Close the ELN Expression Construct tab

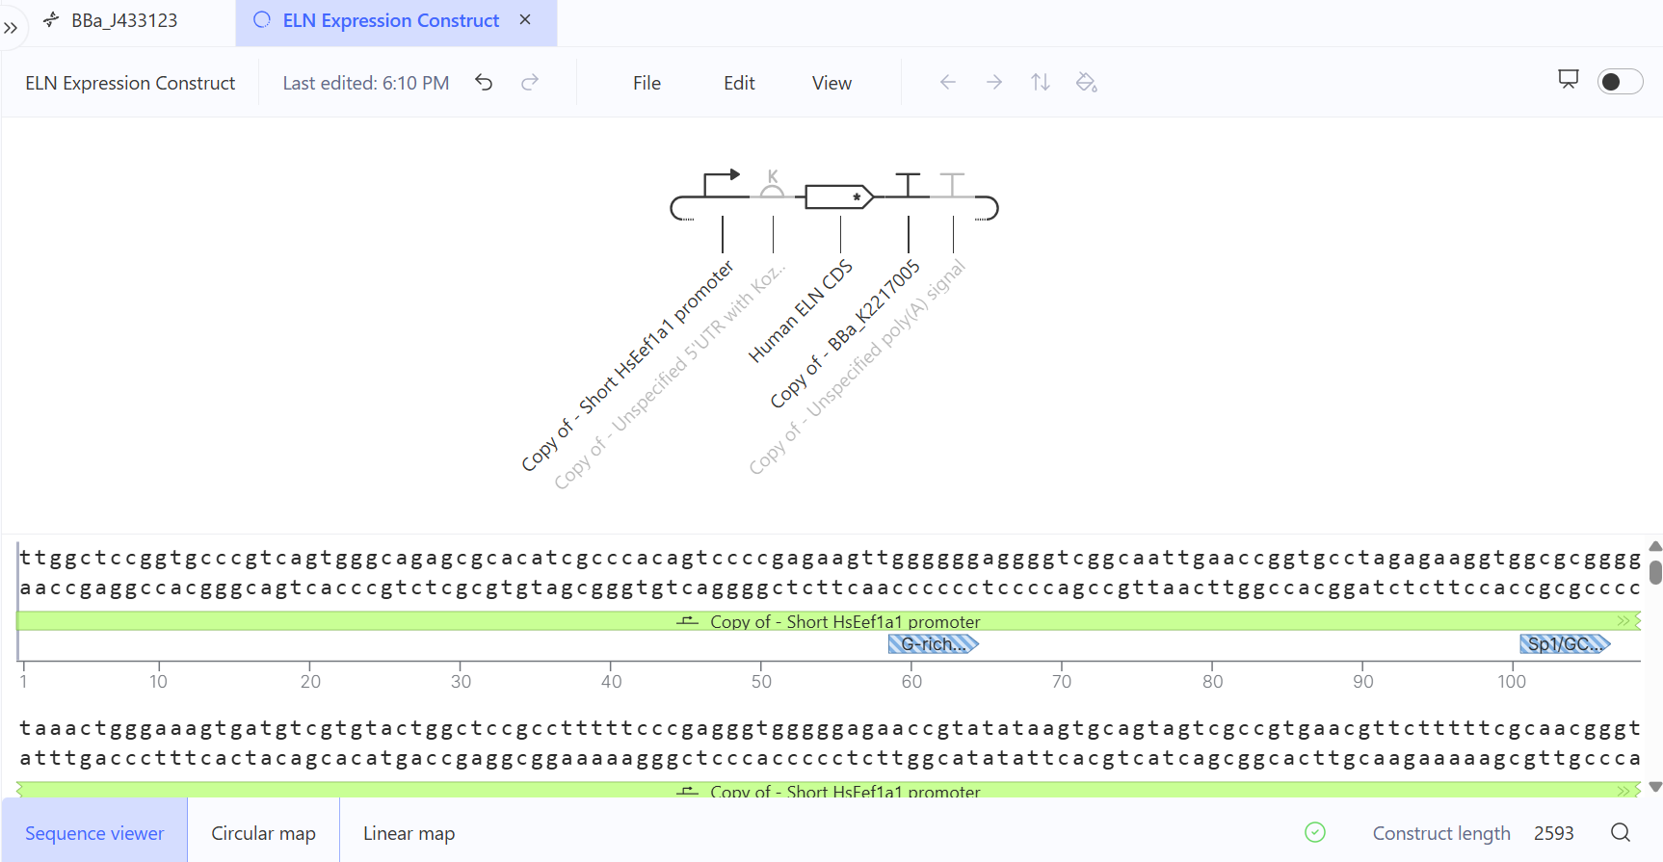[x=525, y=19]
